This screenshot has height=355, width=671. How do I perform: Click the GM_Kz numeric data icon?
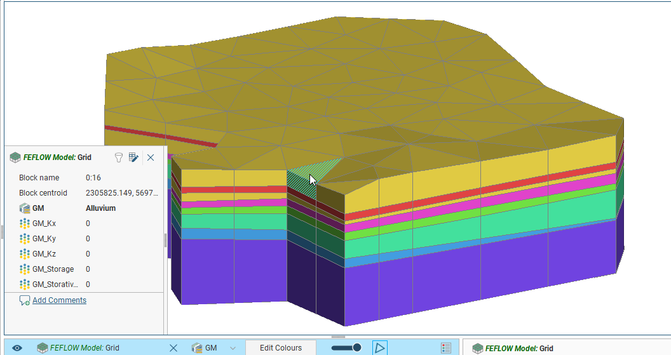[25, 254]
